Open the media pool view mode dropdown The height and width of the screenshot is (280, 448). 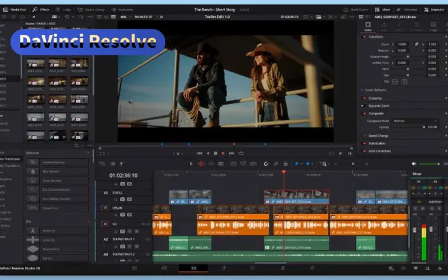tap(56, 17)
